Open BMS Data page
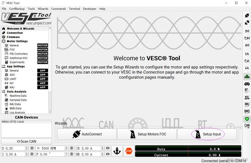Viewport: 251px width, 163px height. 25,108
